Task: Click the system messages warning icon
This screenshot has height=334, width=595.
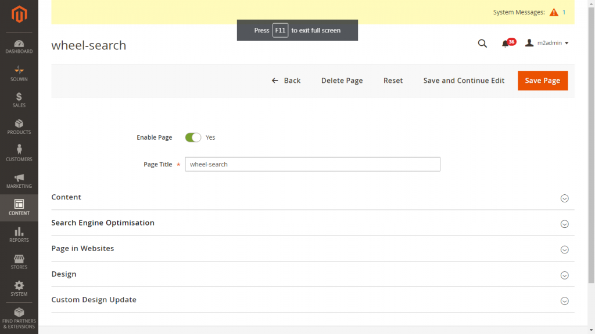Action: pyautogui.click(x=554, y=12)
